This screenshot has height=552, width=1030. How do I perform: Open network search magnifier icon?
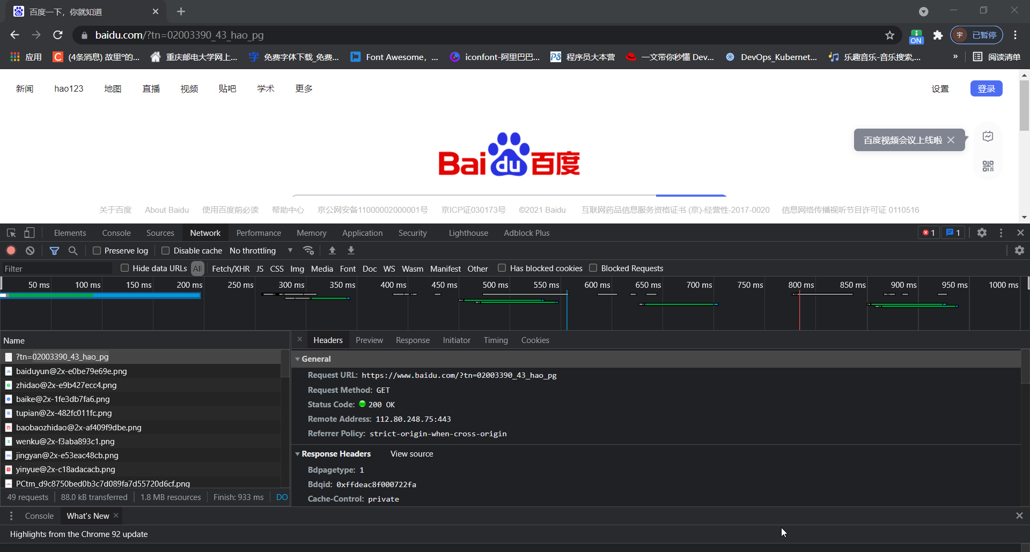tap(73, 250)
